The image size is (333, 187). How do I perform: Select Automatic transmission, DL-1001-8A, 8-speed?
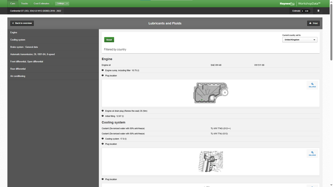53,54
